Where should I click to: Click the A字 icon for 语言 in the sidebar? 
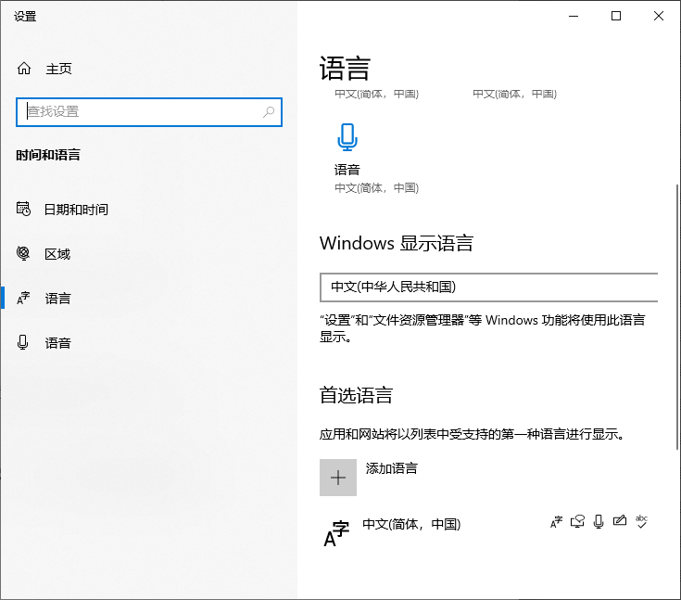coord(23,298)
